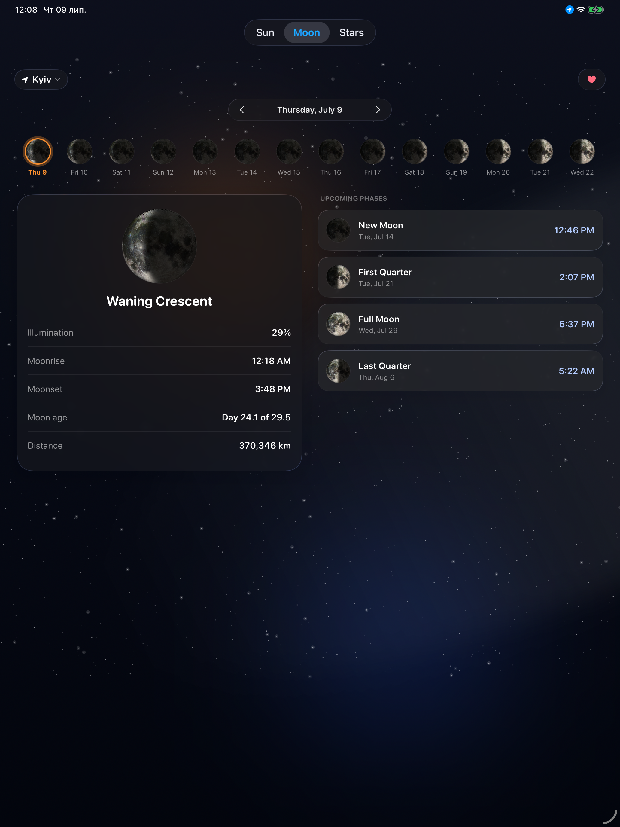Tap the 5:22 AM Last Quarter time
The width and height of the screenshot is (620, 827).
coord(576,371)
